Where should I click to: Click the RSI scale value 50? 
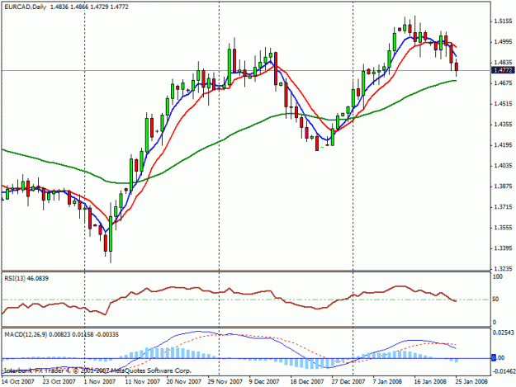click(495, 300)
